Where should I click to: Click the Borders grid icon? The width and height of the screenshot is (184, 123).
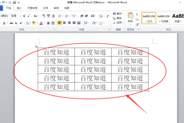coord(101,23)
